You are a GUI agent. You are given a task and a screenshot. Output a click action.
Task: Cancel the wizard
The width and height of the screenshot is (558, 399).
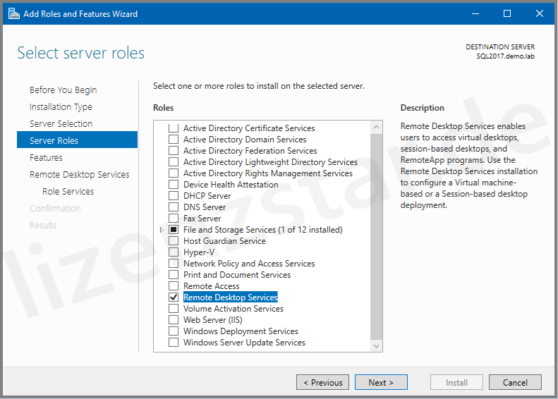pyautogui.click(x=515, y=382)
